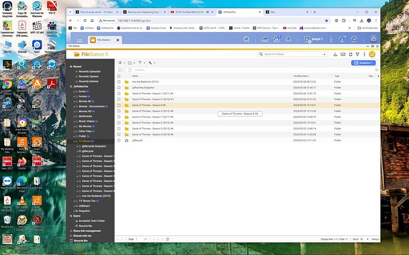Image resolution: width=409 pixels, height=255 pixels.
Task: Open File Station more settings dots icon
Action: pyautogui.click(x=364, y=54)
